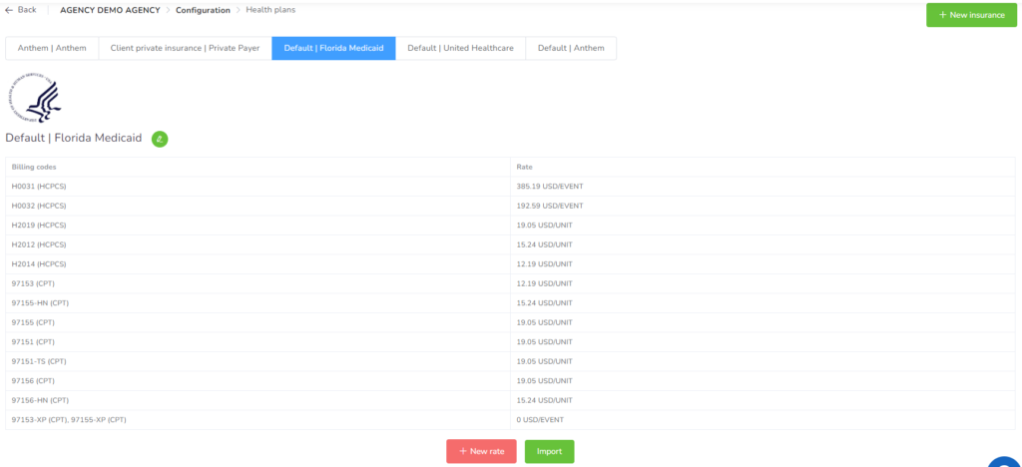Open Configuration breadcrumb link
The height and width of the screenshot is (467, 1022).
(203, 10)
